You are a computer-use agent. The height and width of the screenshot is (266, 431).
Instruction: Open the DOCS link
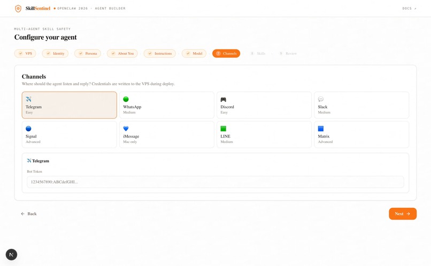[x=409, y=9]
